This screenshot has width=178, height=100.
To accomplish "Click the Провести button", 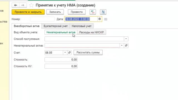I will [x=77, y=12].
